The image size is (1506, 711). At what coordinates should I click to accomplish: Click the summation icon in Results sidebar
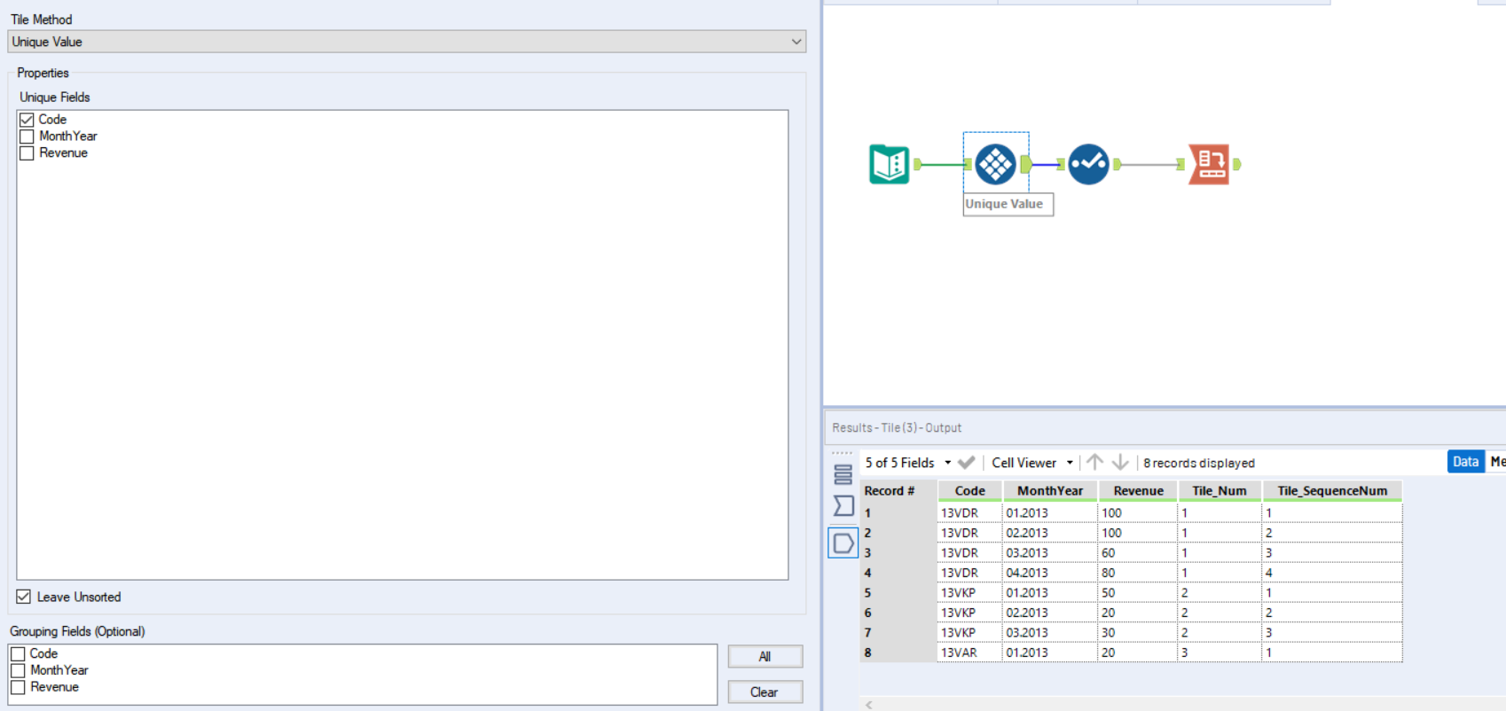click(843, 506)
